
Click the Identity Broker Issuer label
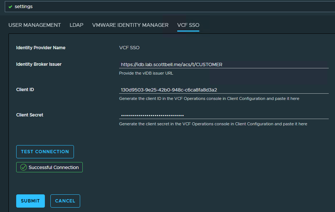39,64
